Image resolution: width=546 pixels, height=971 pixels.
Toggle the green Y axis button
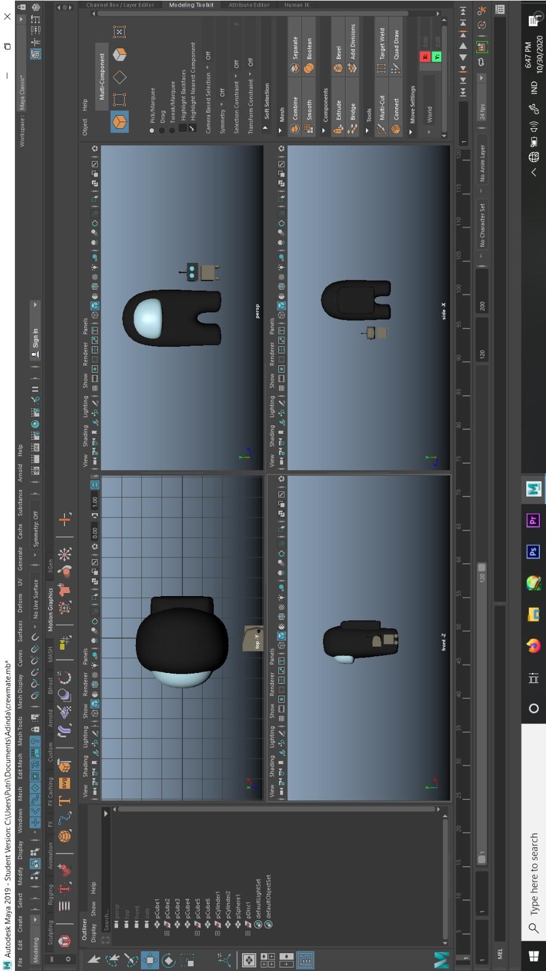tap(438, 57)
